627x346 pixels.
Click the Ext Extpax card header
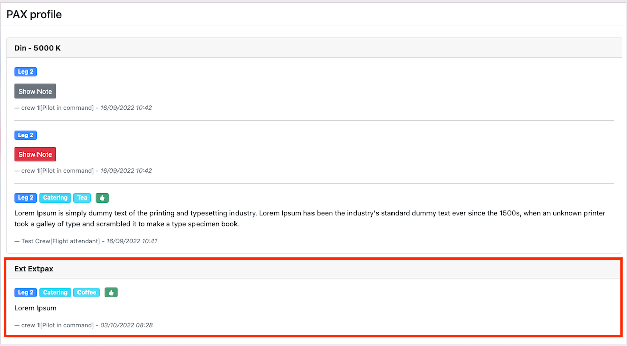point(33,269)
